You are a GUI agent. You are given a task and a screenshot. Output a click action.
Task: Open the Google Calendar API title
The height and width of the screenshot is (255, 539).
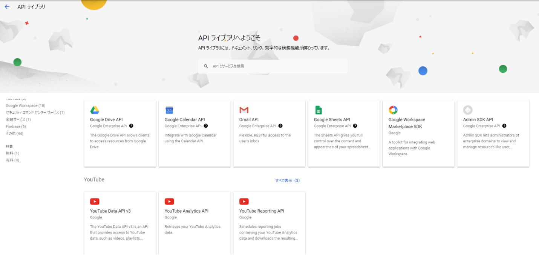pyautogui.click(x=185, y=120)
